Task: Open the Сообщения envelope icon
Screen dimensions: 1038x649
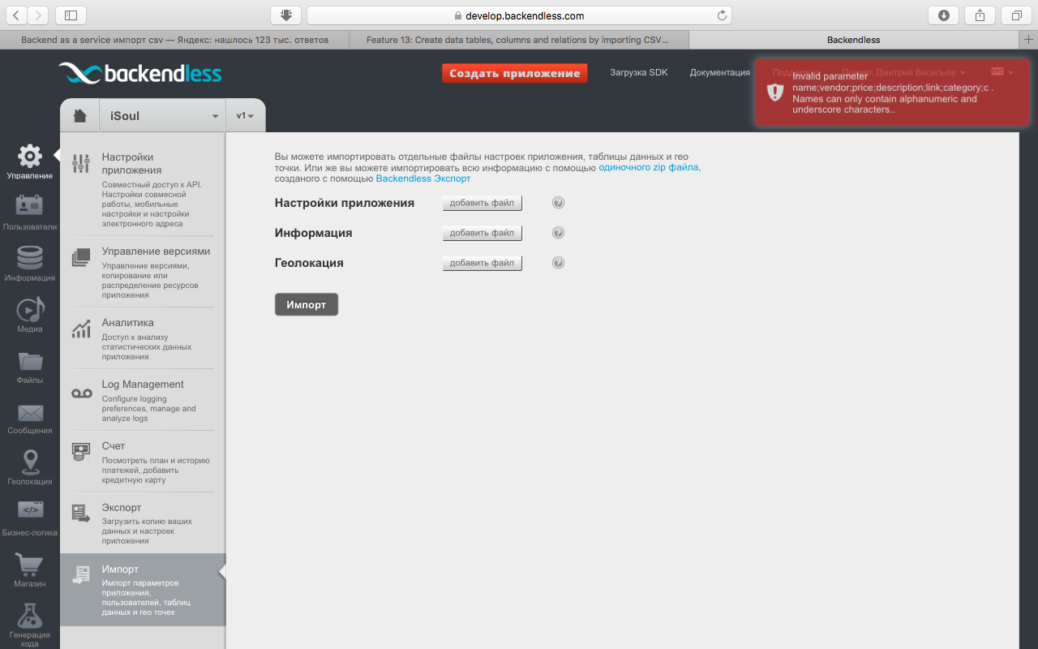Action: (29, 413)
